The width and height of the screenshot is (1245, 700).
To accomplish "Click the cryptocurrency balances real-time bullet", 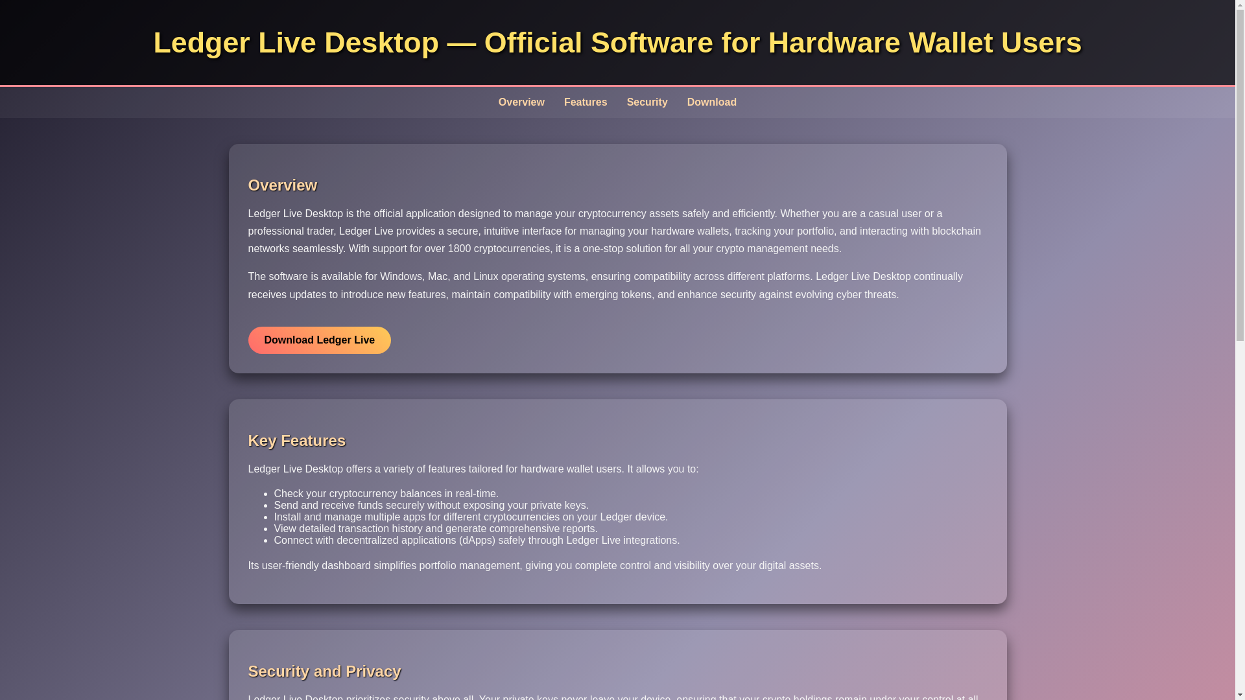I will 386,494.
